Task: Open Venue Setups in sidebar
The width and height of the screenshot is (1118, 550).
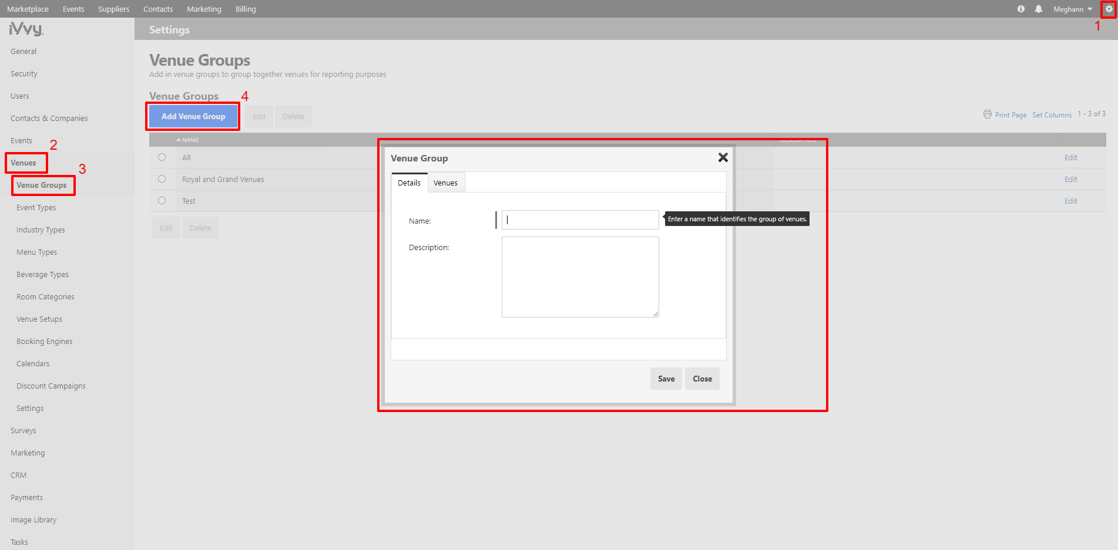Action: click(39, 319)
